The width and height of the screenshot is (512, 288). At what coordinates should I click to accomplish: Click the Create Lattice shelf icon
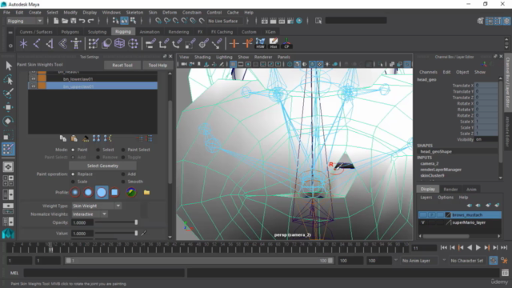click(x=119, y=43)
